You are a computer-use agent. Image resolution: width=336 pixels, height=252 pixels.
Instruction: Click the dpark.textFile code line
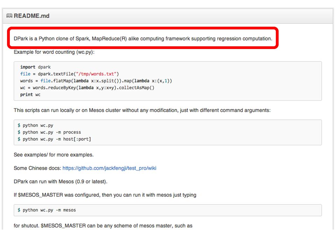coord(69,74)
